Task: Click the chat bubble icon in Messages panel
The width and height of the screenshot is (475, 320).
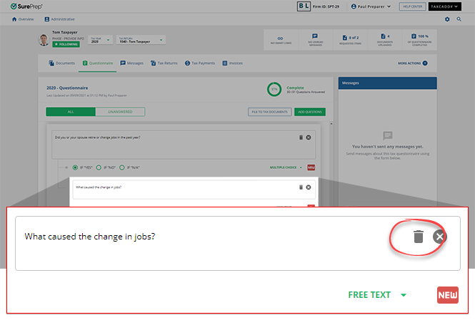Action: click(x=387, y=135)
